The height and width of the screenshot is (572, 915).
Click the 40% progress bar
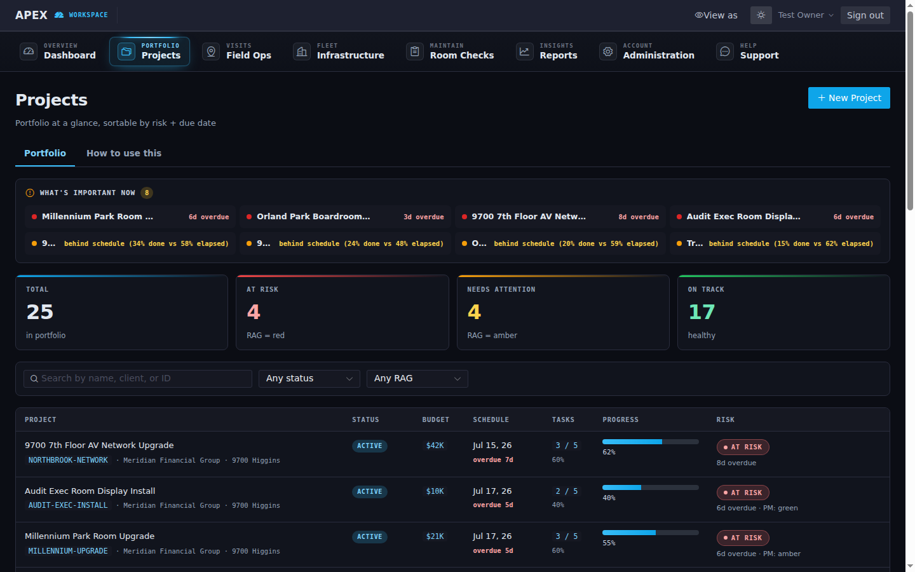coord(651,487)
